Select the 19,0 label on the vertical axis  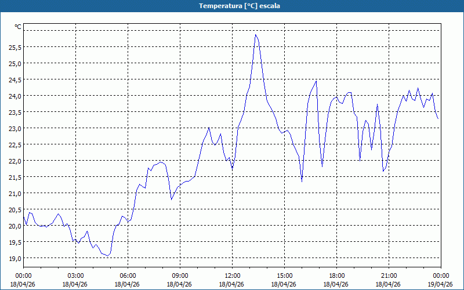click(15, 258)
